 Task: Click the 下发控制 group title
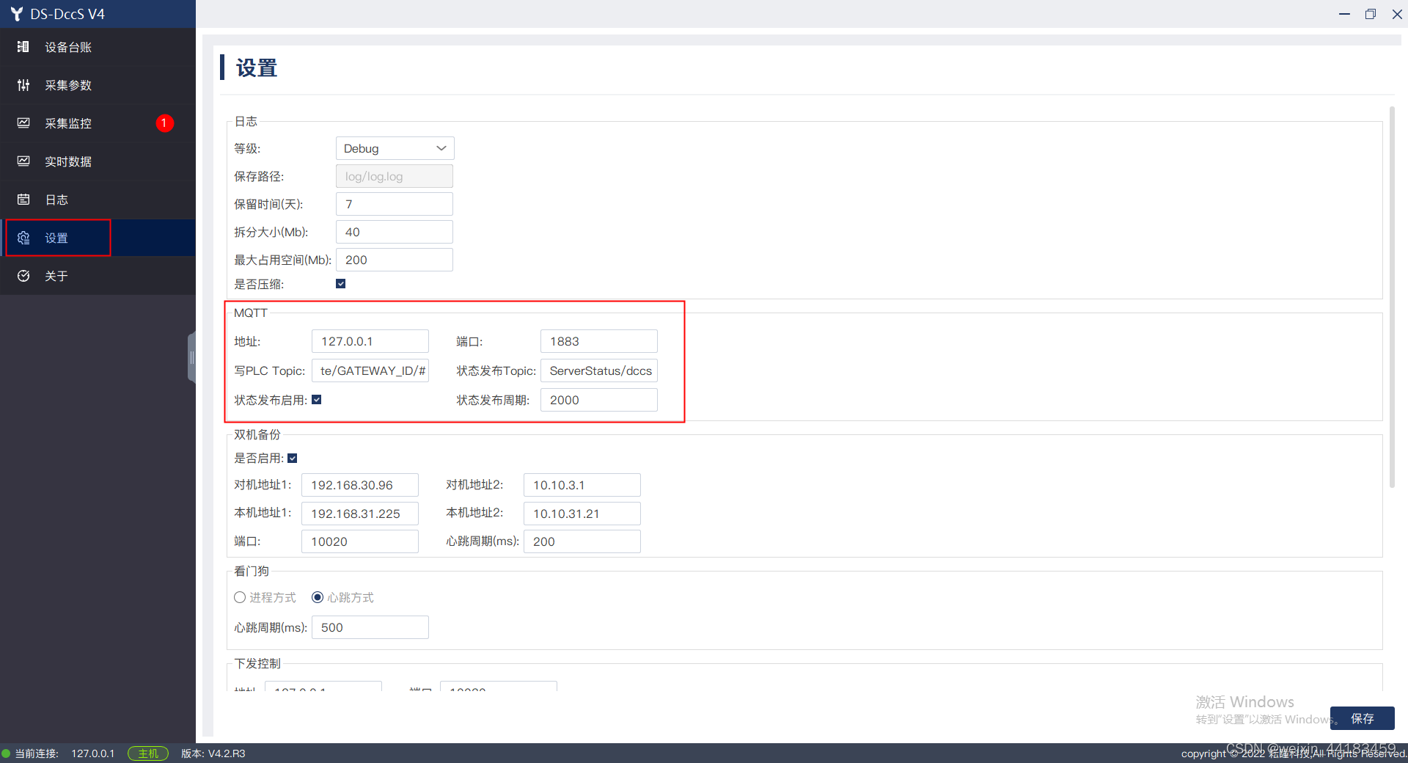click(x=257, y=663)
